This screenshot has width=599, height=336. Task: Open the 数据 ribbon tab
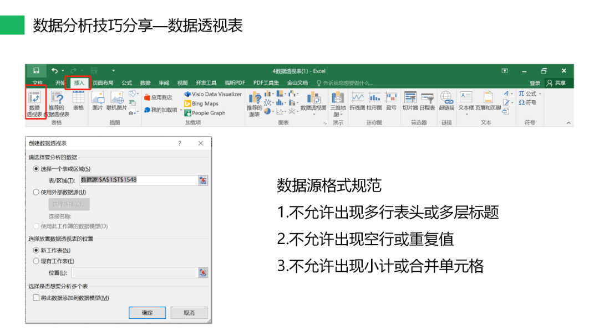click(145, 83)
